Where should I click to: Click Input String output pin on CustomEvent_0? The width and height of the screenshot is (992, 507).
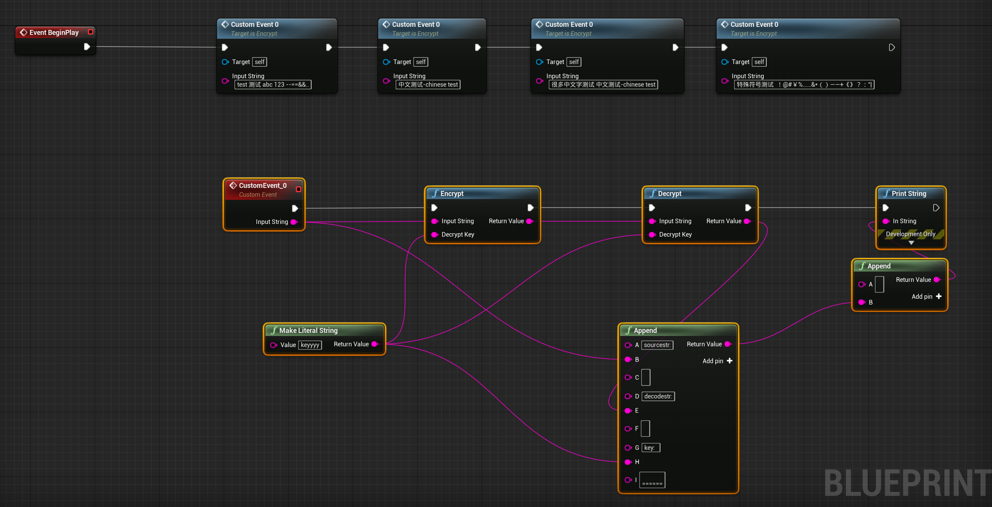point(294,222)
